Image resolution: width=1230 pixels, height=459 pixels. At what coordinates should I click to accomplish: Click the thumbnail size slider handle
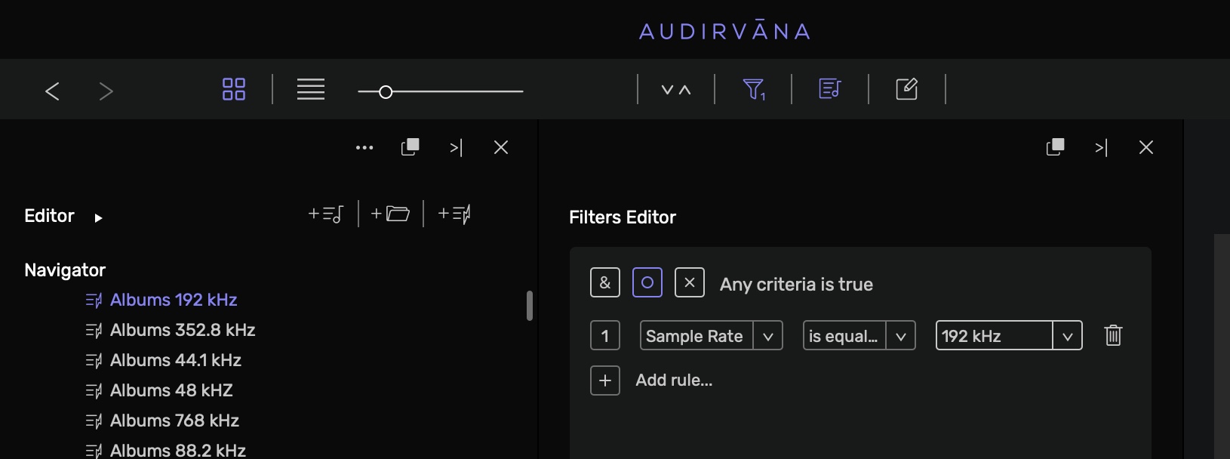point(386,92)
